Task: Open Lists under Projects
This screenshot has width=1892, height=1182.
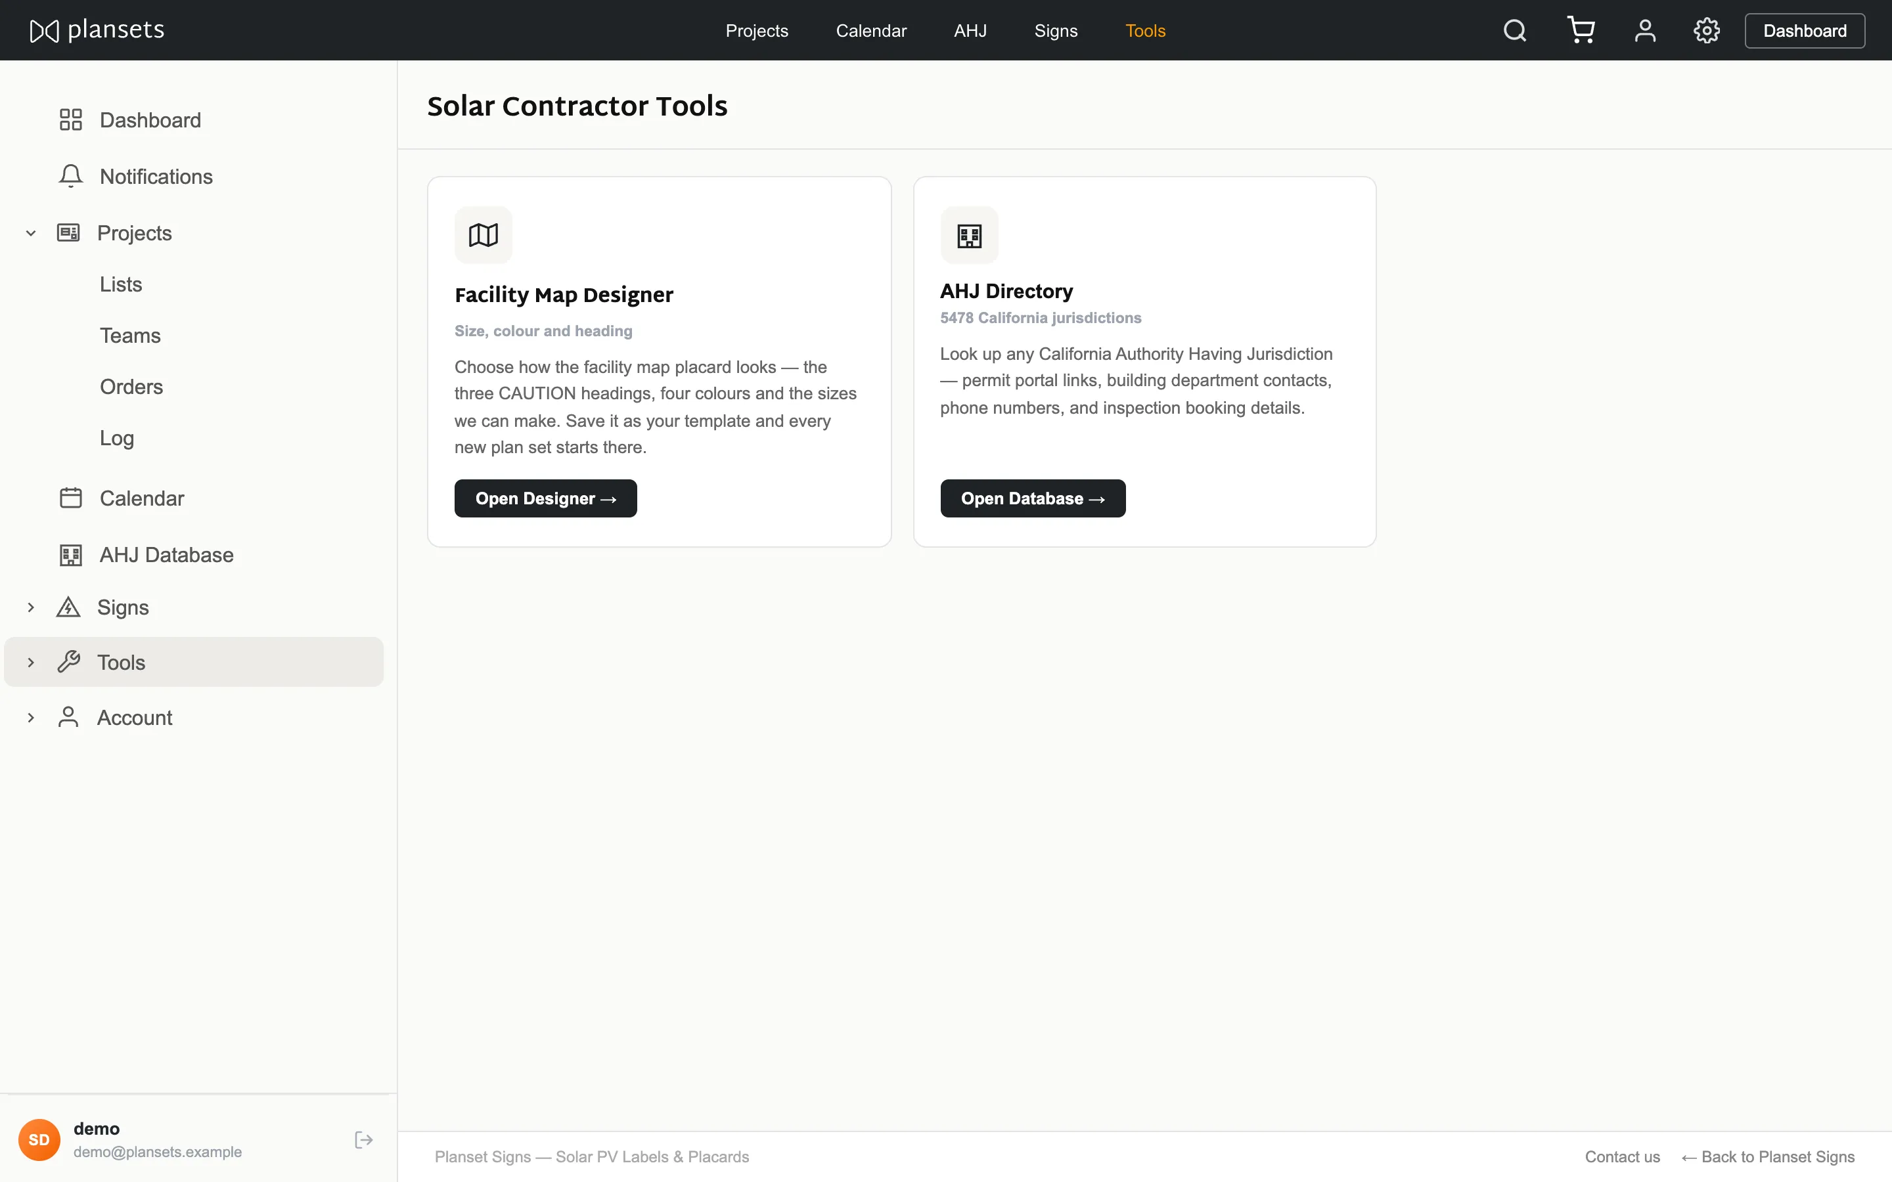Action: [120, 284]
